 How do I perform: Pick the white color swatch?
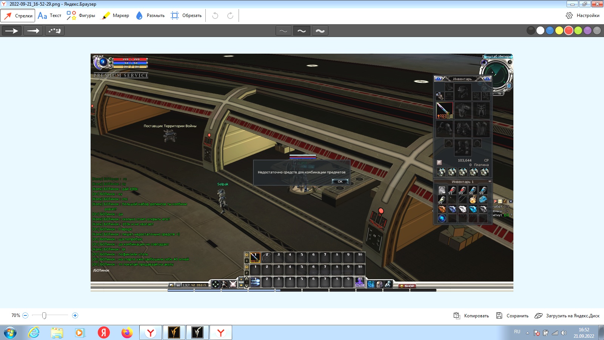(x=540, y=31)
